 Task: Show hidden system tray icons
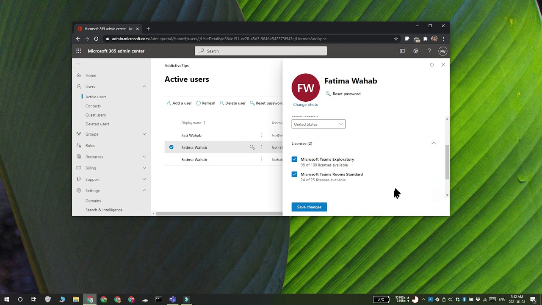[x=423, y=299]
